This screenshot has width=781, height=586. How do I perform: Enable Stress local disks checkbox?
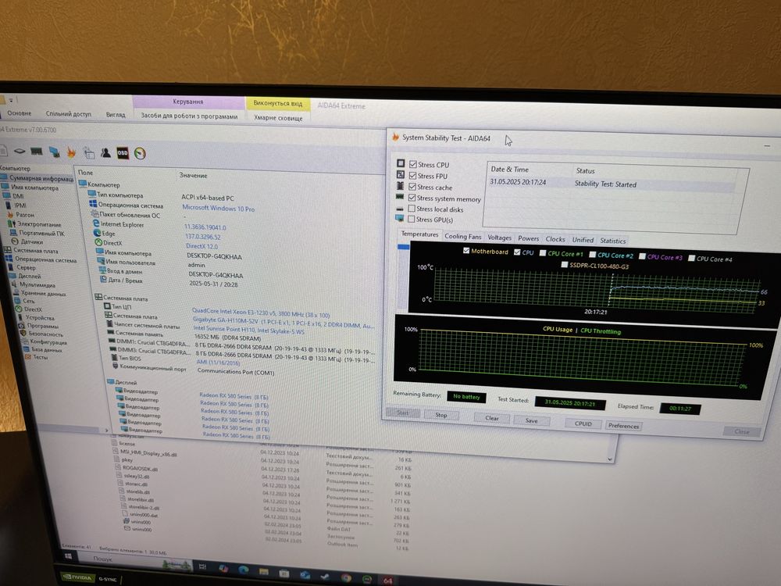point(412,209)
